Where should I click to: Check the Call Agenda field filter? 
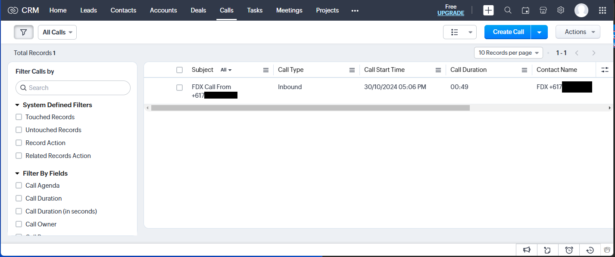click(19, 186)
